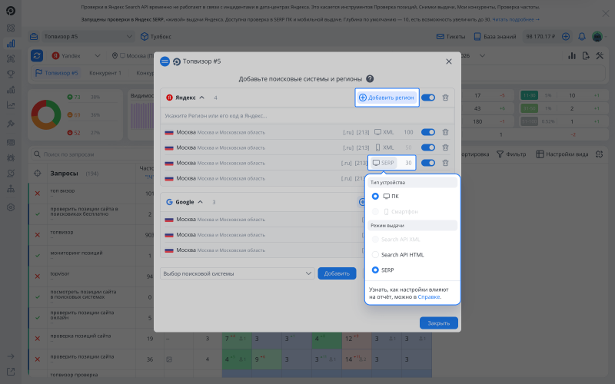The width and height of the screenshot is (615, 384).
Task: Open the chart view icon in the toolbar
Action: (572, 55)
